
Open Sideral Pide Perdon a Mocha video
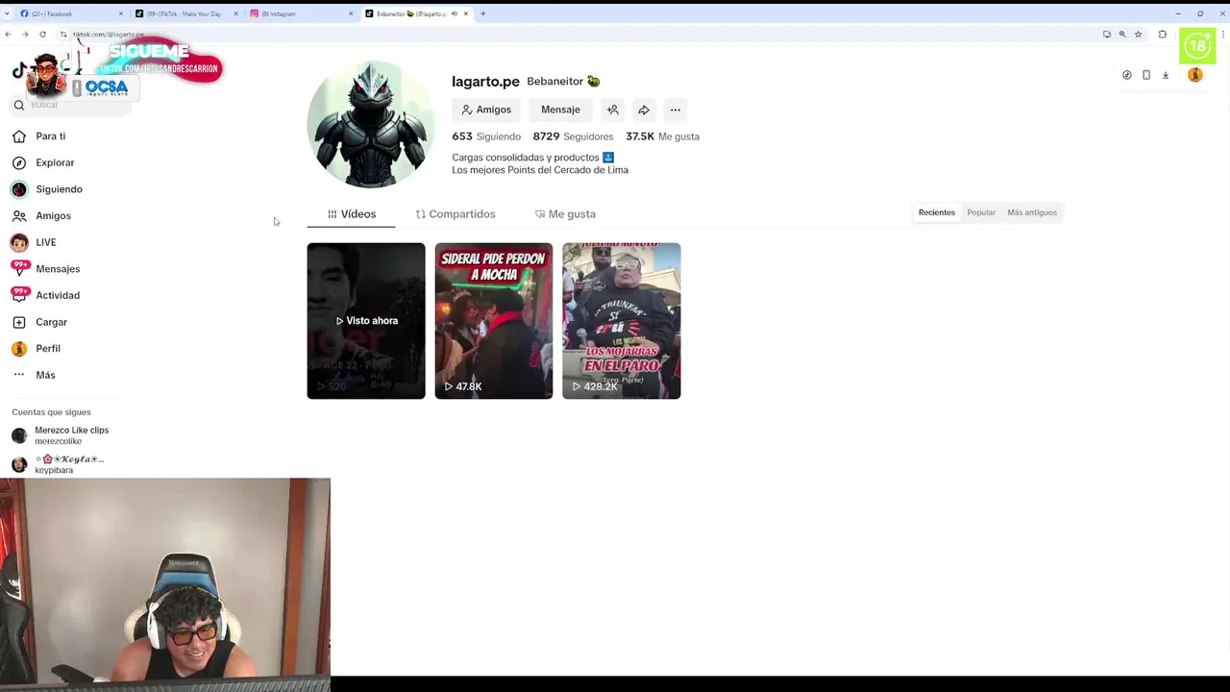point(494,321)
